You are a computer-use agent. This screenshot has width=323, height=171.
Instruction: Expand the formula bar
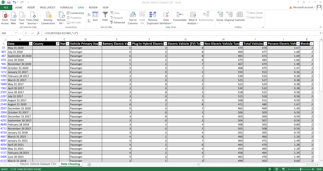click(x=320, y=33)
